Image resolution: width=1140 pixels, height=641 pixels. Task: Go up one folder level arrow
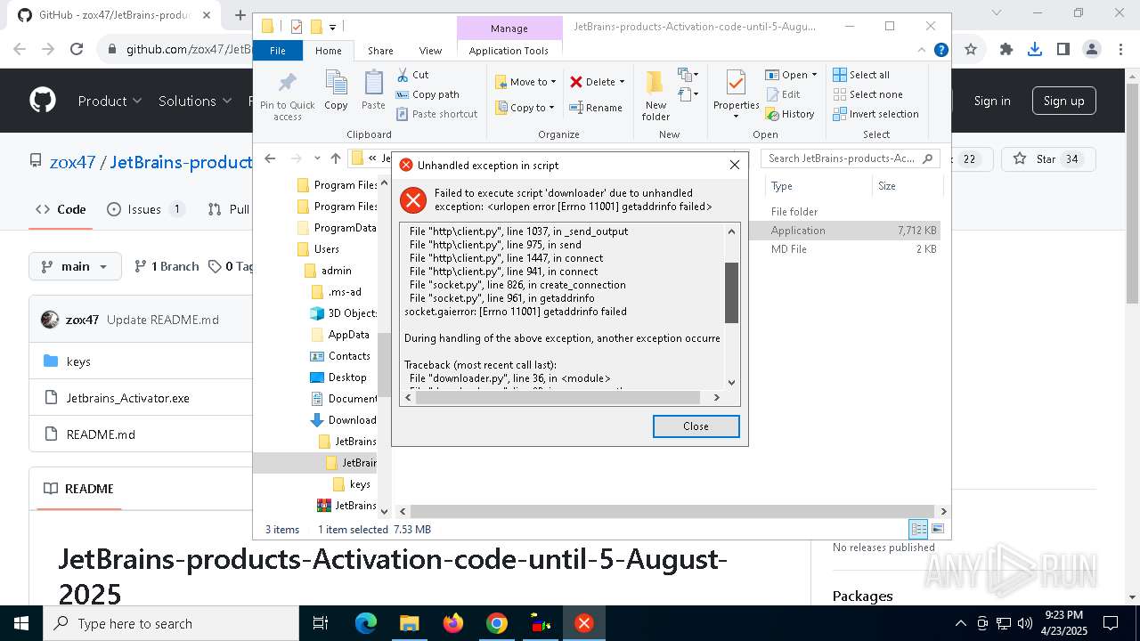pos(335,158)
